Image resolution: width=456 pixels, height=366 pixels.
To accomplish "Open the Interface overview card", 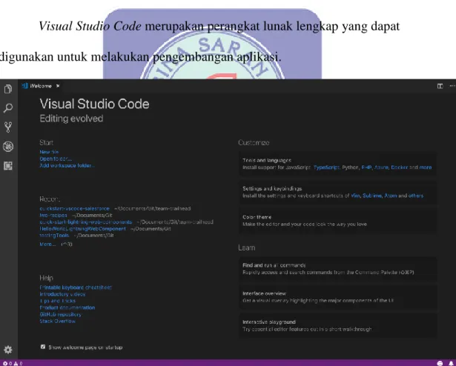I will 337,297.
